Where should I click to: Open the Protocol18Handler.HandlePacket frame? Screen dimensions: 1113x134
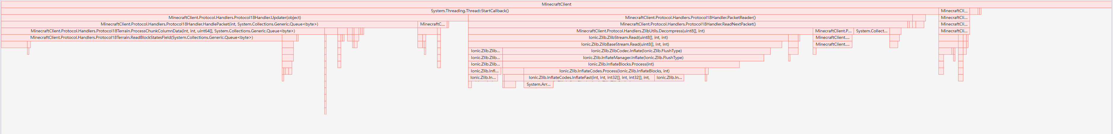[209, 24]
